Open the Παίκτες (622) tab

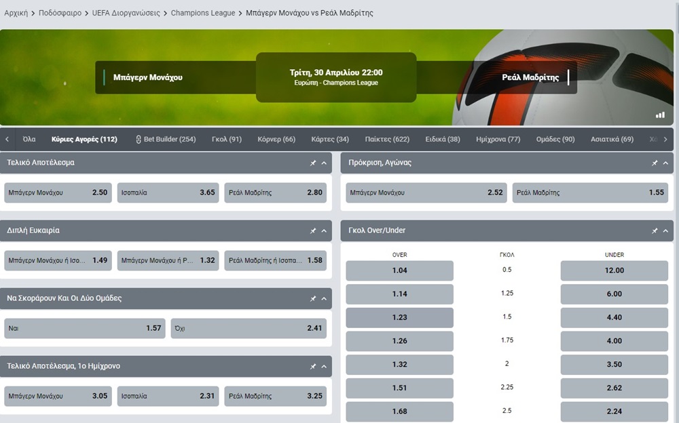coord(387,139)
